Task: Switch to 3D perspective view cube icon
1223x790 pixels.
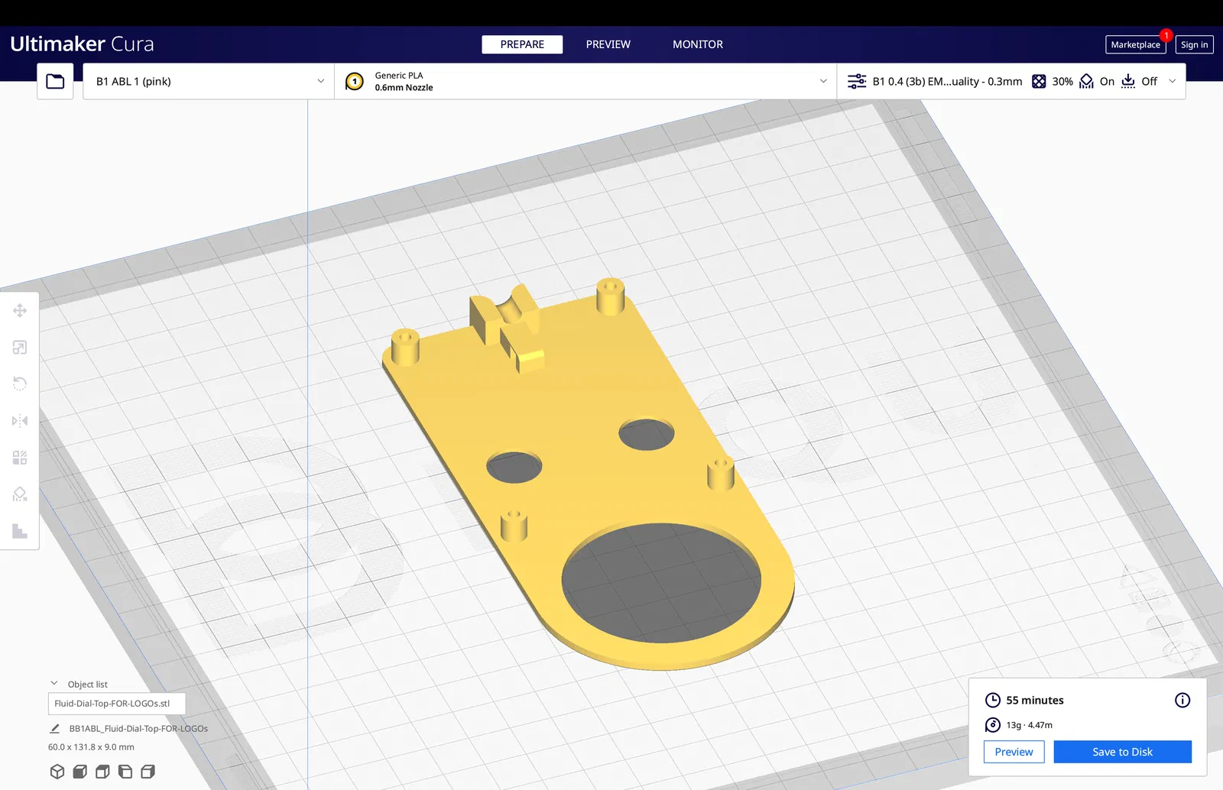Action: click(x=57, y=772)
